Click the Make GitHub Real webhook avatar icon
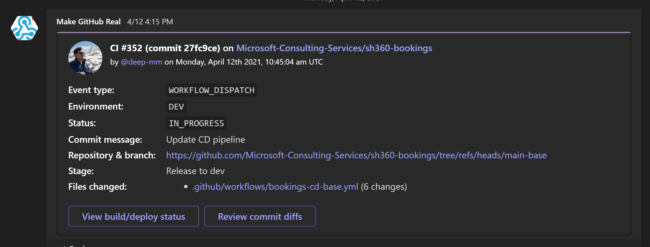 pos(24,28)
